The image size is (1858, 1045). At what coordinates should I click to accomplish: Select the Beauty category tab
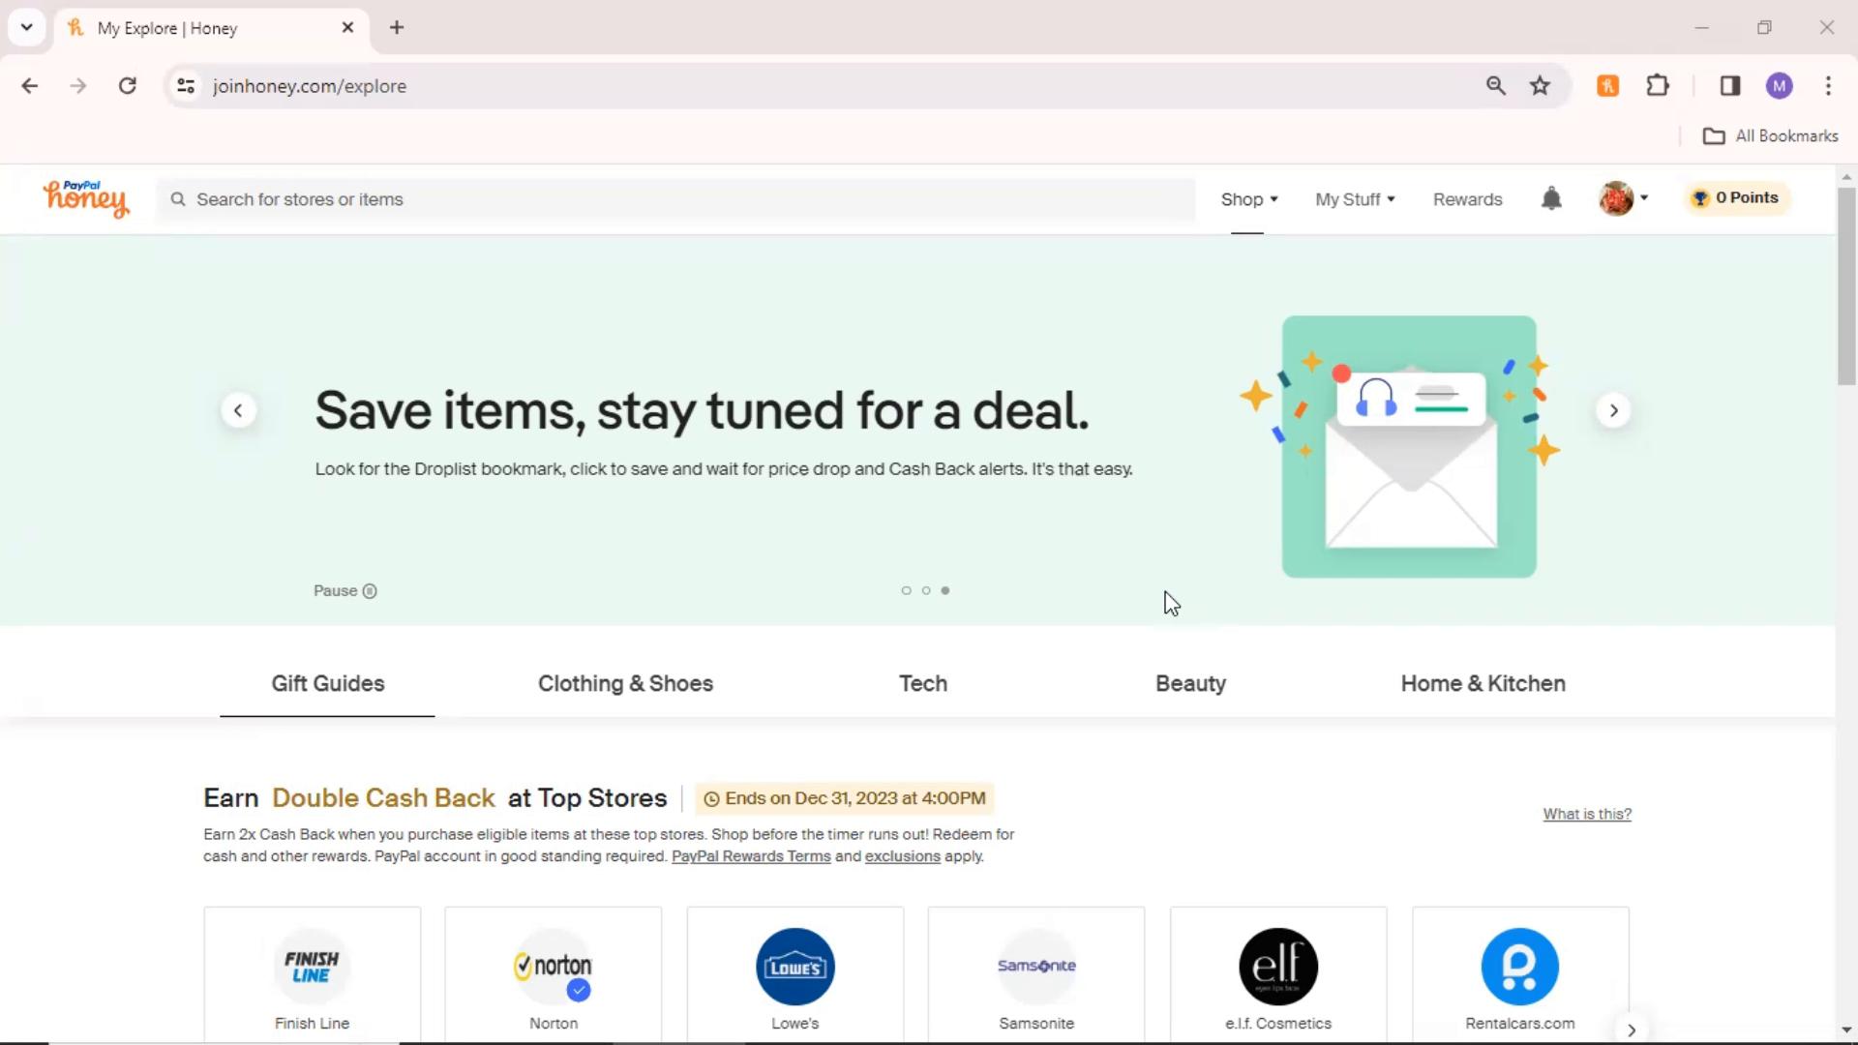tap(1190, 682)
